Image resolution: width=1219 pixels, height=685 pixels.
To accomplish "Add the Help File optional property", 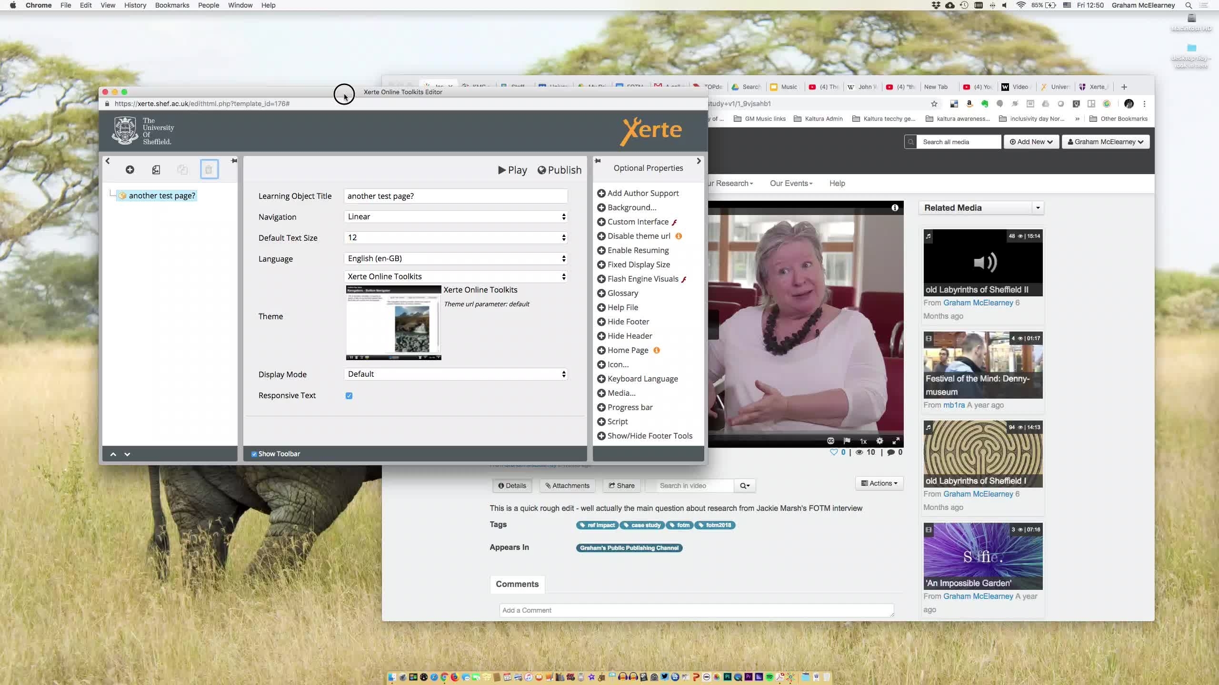I will (x=618, y=307).
